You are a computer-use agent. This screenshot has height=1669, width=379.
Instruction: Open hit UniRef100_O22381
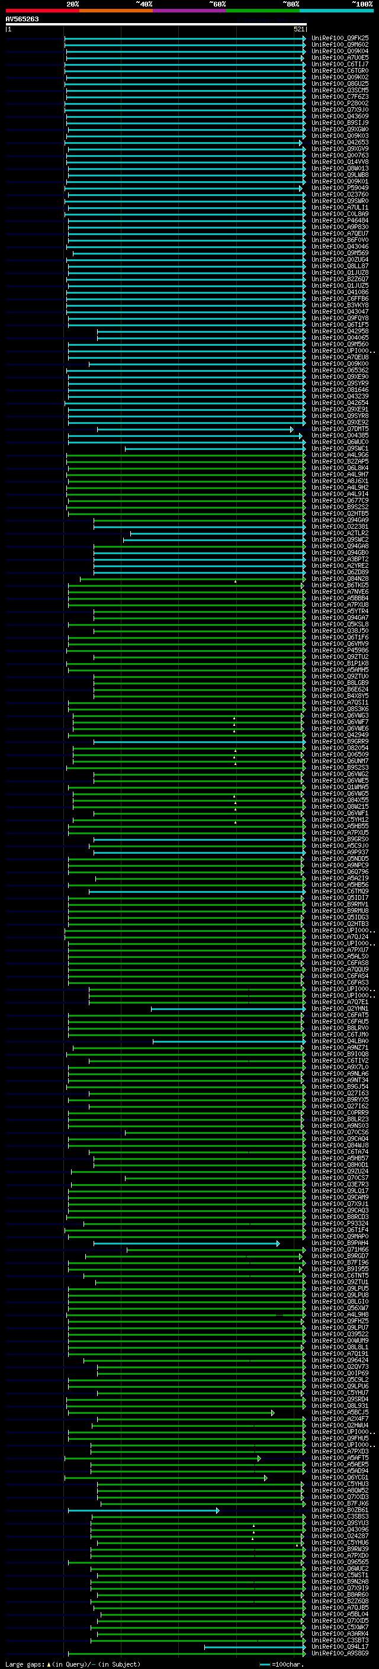click(x=340, y=527)
